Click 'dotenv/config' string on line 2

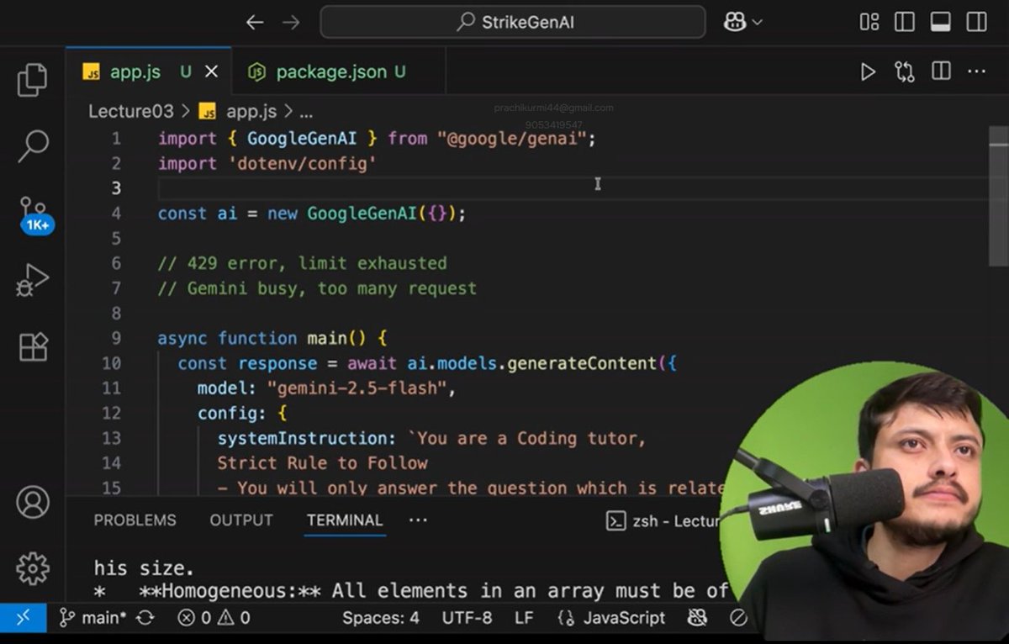302,164
